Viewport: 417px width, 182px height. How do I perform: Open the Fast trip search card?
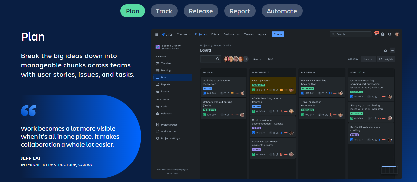tap(272, 85)
